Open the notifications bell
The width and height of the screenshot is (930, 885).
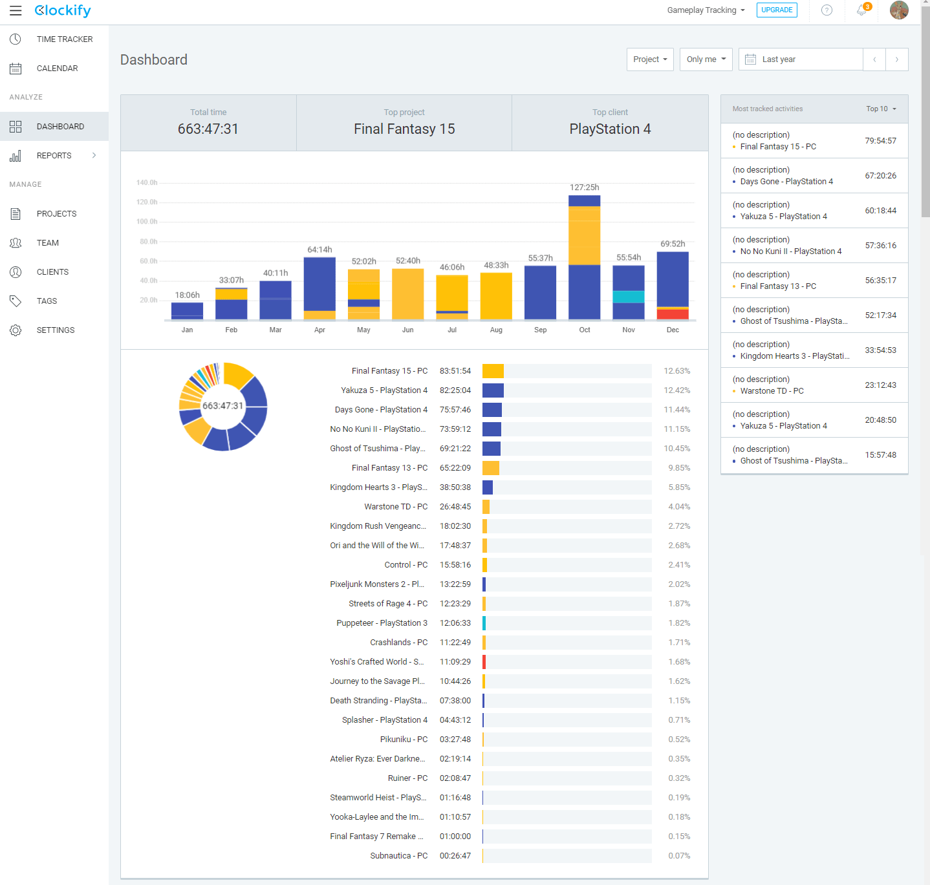[861, 10]
